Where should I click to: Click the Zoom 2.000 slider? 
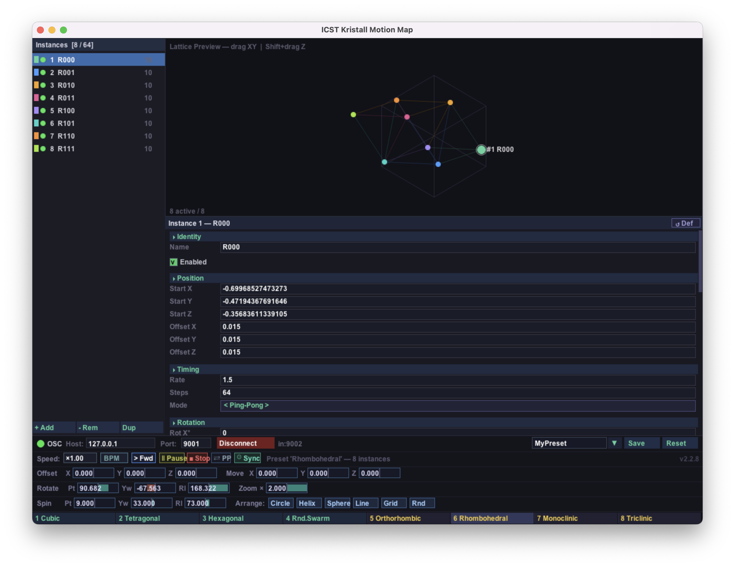tap(286, 488)
